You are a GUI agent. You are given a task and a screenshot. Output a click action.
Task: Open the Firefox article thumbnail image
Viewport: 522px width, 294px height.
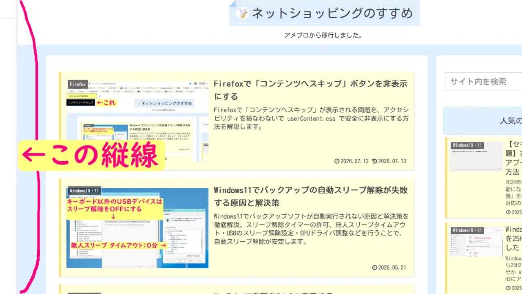coord(137,121)
